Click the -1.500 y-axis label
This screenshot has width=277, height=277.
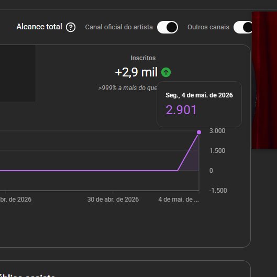pyautogui.click(x=218, y=191)
